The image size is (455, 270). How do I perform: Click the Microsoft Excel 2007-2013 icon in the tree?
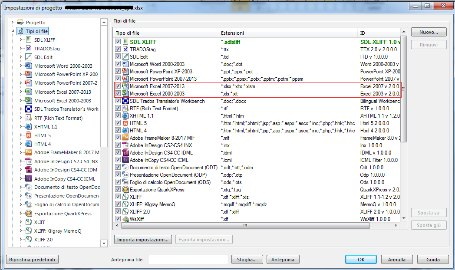[29, 92]
